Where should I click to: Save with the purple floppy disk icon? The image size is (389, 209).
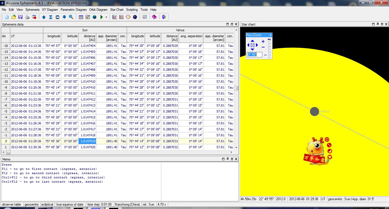[20, 17]
